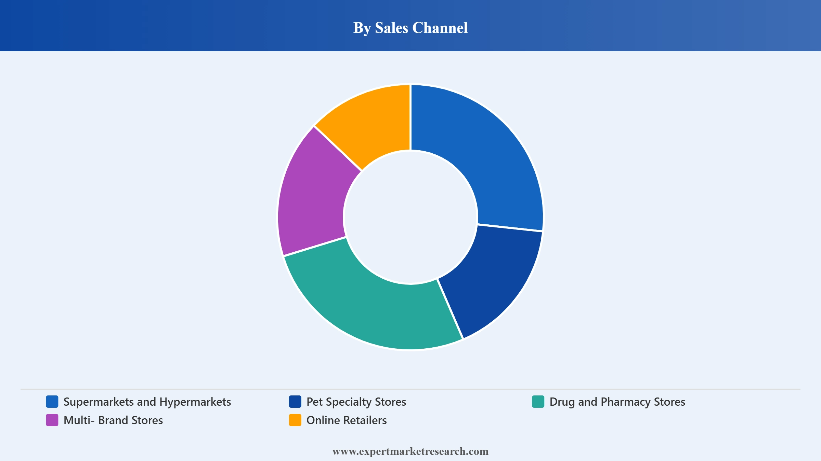
Task: Click the purple Multi- Brand Stores swatch
Action: coord(52,420)
